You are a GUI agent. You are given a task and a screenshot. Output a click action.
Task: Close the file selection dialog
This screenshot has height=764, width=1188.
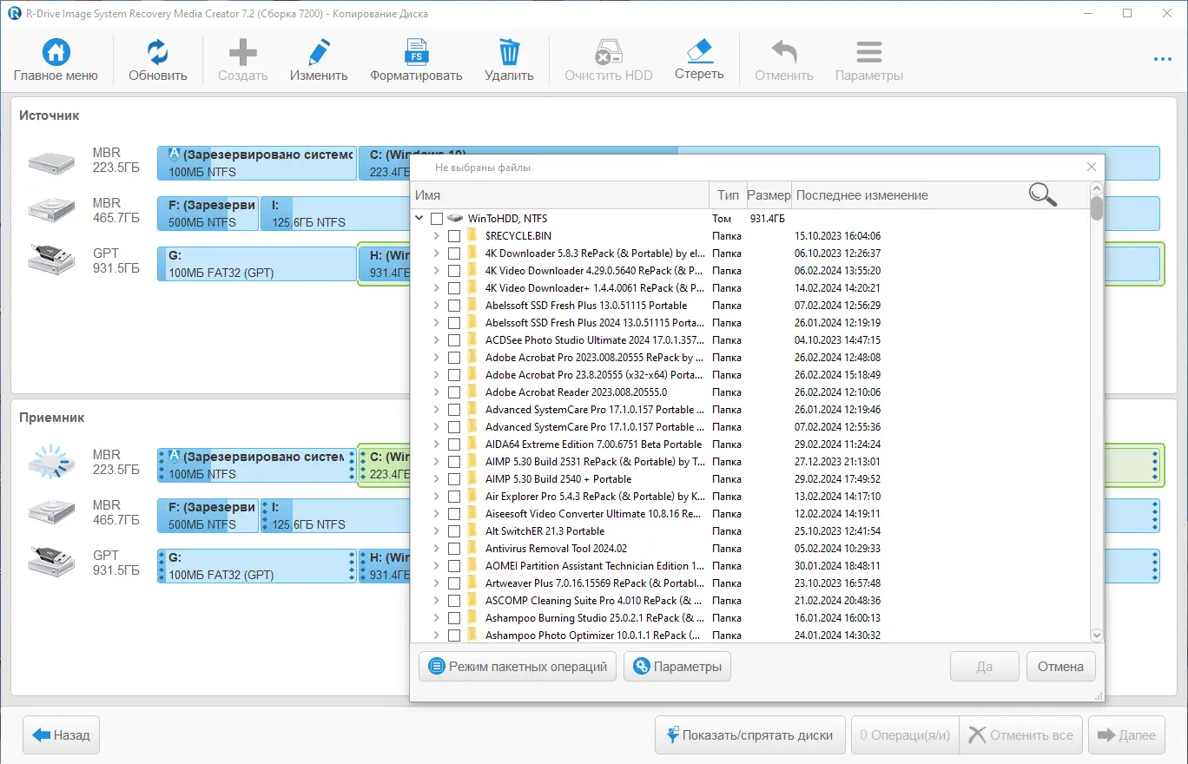(x=1092, y=167)
